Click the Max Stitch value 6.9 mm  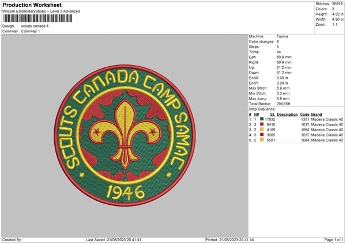283,88
